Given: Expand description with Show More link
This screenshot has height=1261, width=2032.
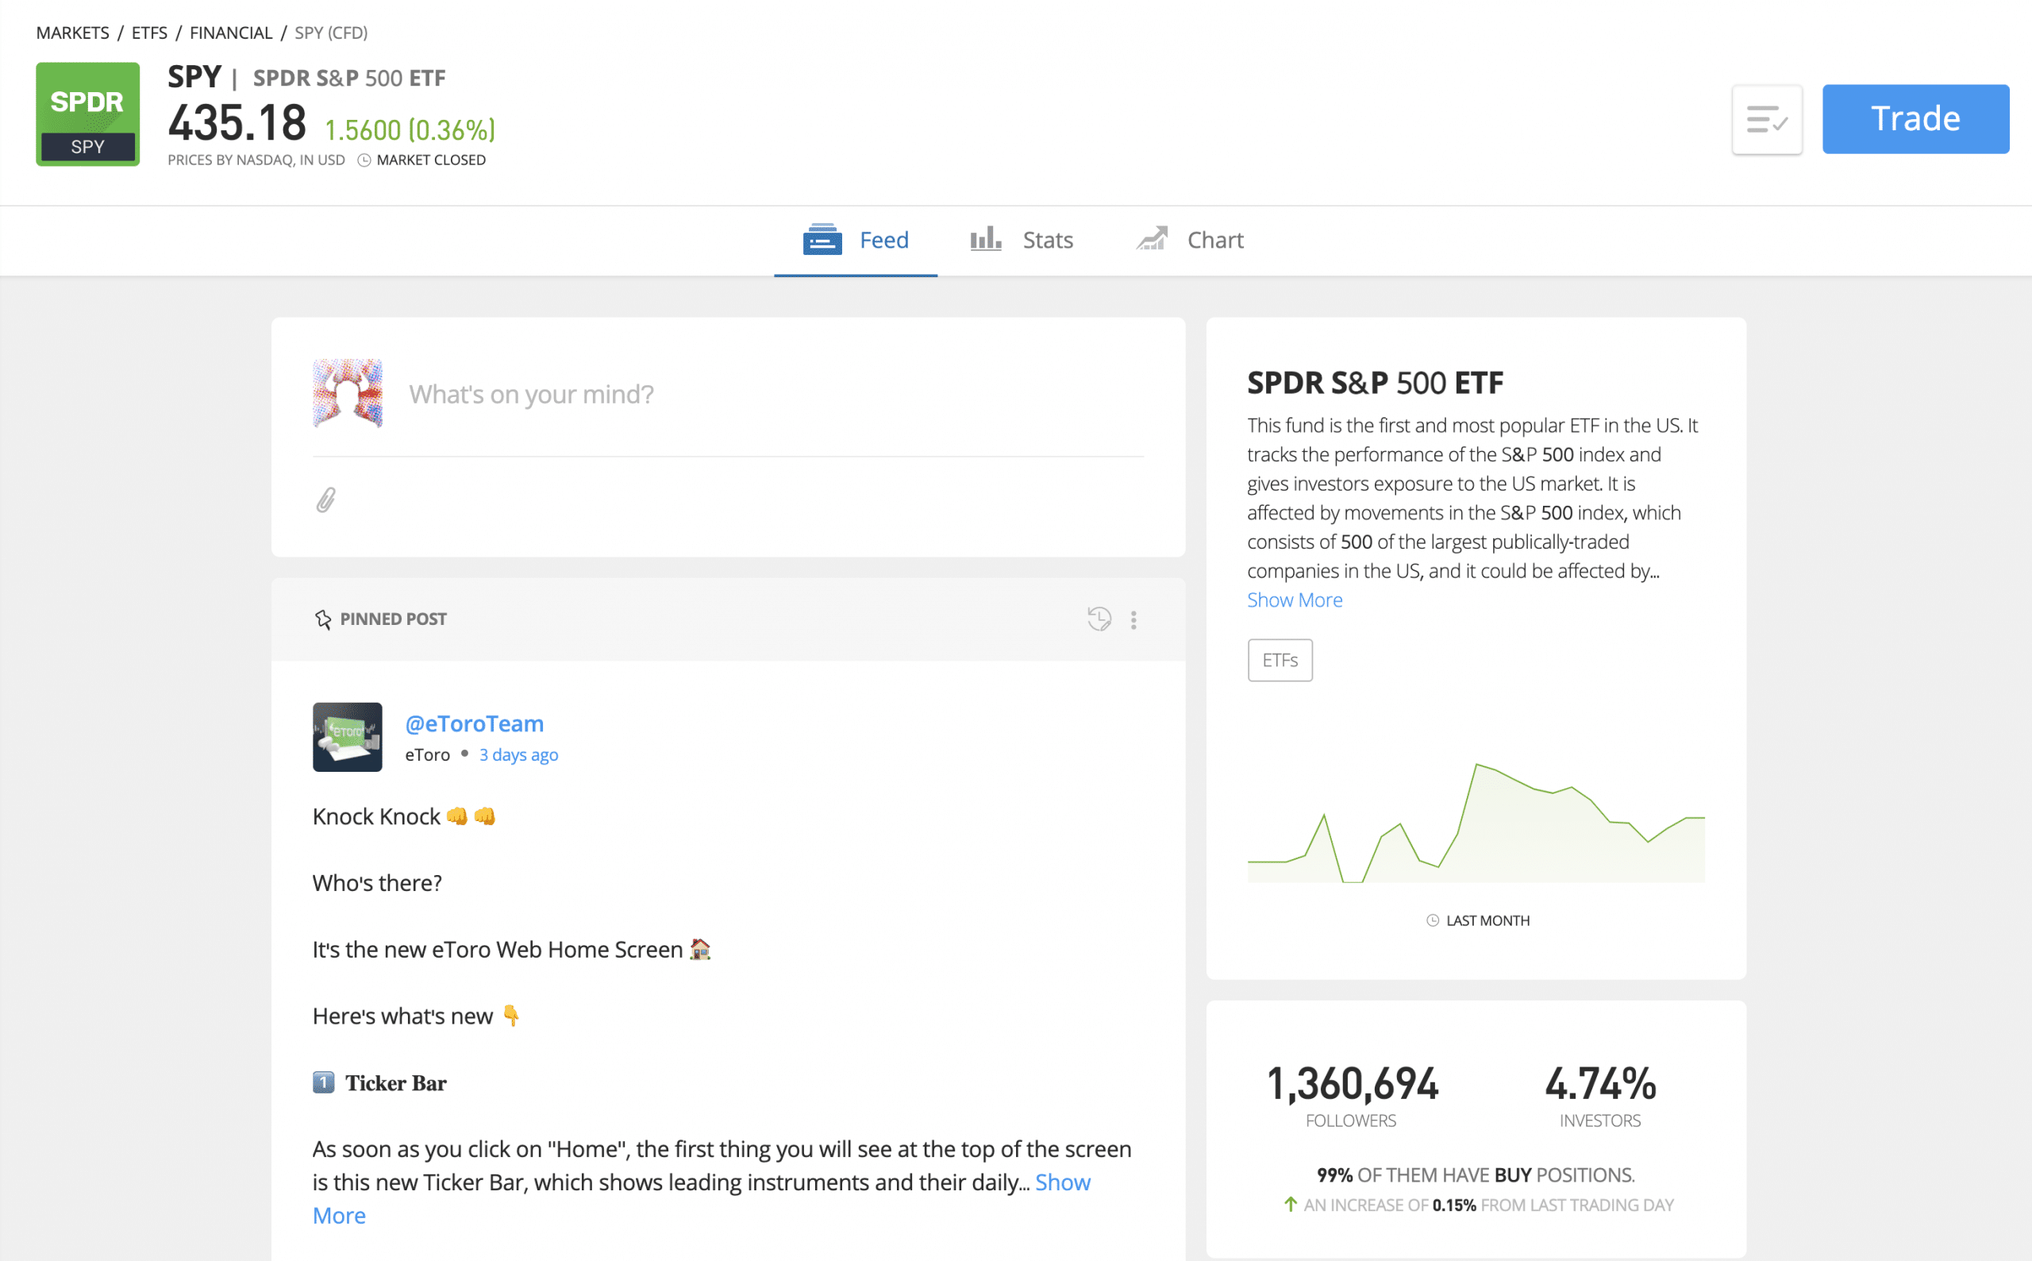Looking at the screenshot, I should [x=1295, y=600].
